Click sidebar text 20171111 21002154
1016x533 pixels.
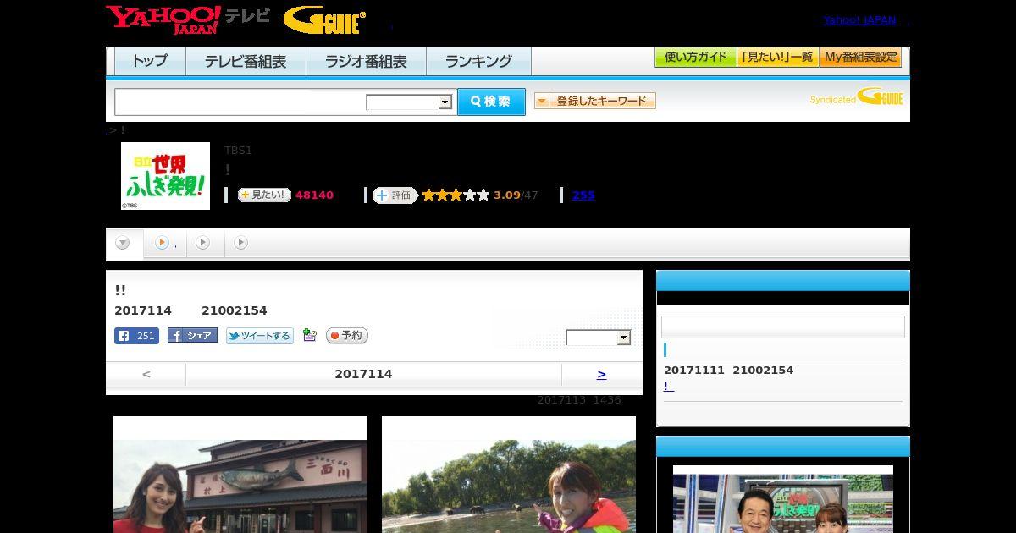(729, 371)
